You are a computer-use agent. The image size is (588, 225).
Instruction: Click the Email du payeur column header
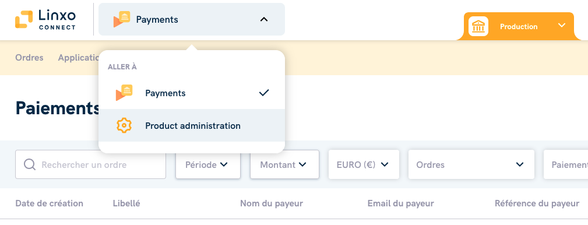click(400, 203)
